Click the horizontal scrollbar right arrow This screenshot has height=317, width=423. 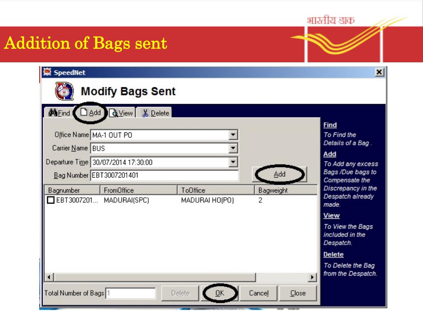pyautogui.click(x=312, y=277)
